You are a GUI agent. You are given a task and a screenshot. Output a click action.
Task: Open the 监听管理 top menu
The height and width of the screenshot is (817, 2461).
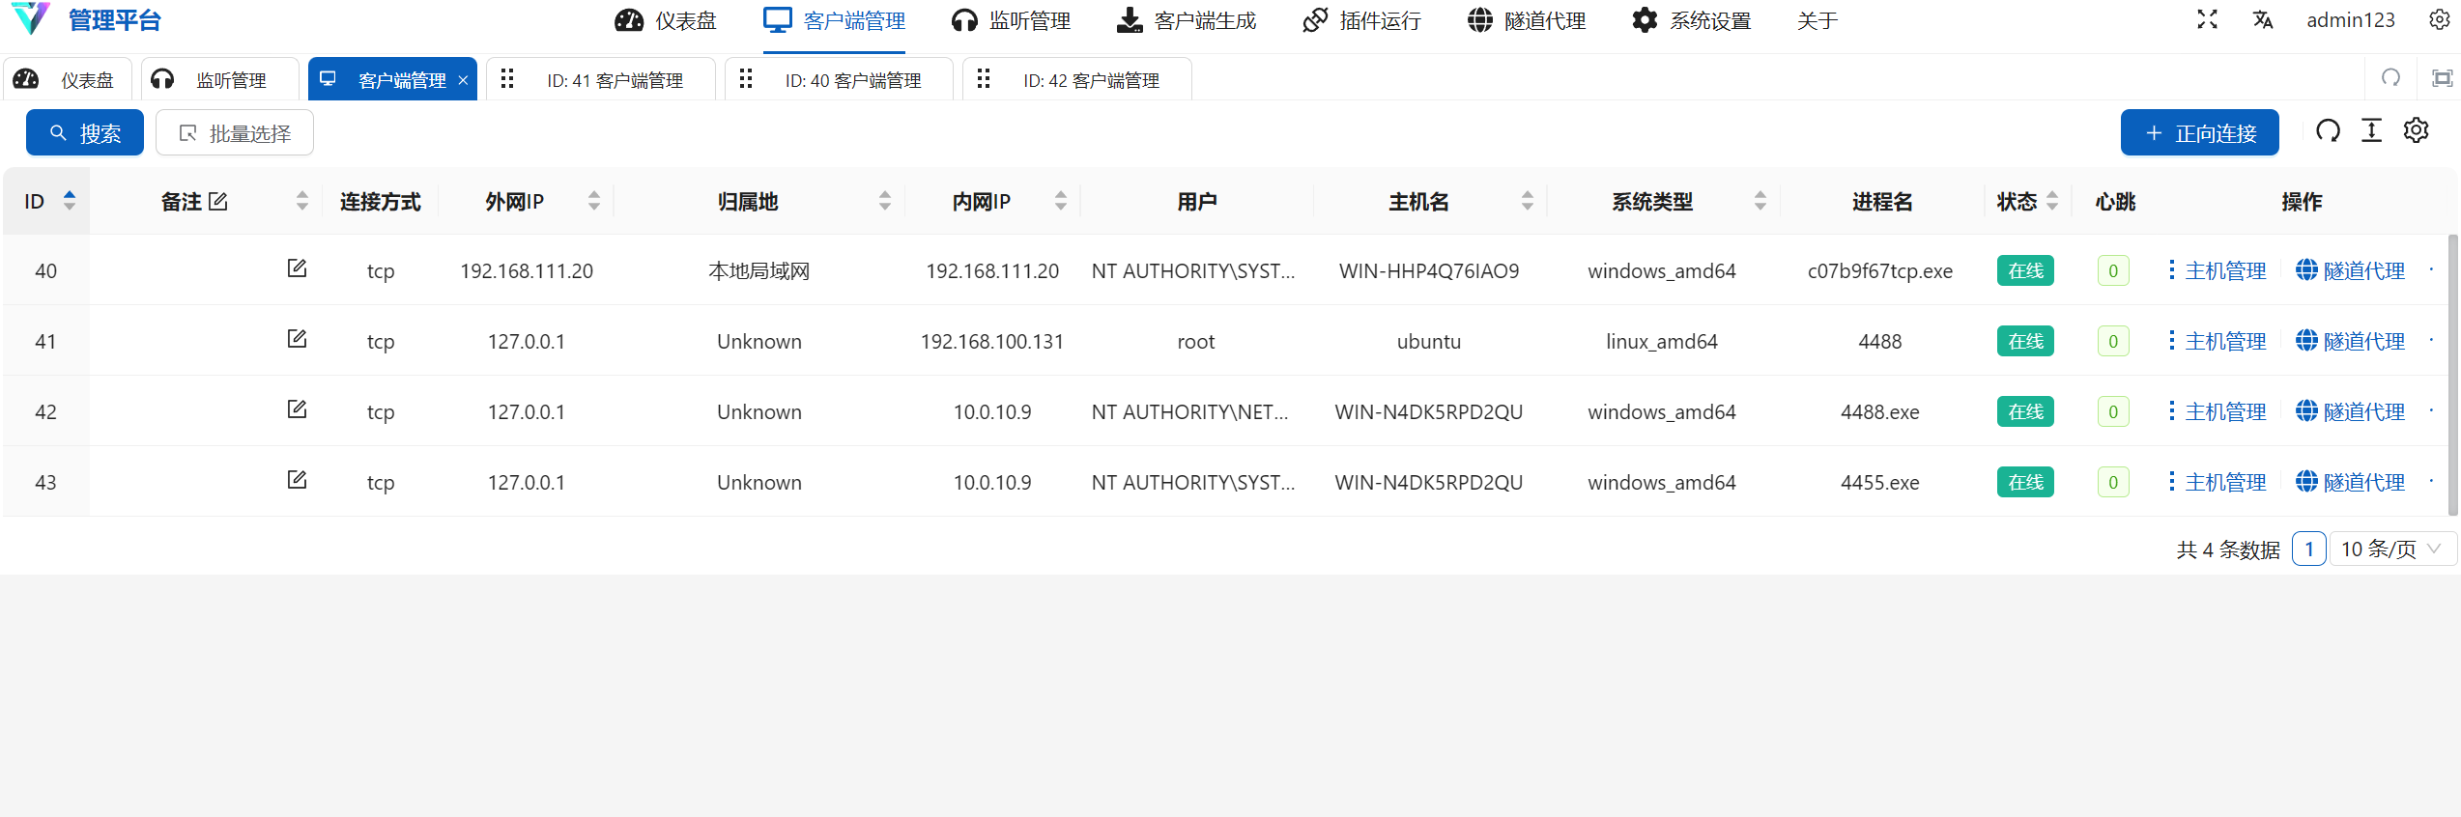click(1011, 20)
